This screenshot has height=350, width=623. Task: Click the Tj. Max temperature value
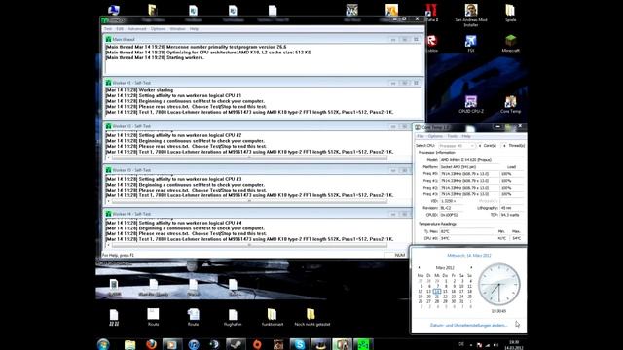[x=467, y=231]
